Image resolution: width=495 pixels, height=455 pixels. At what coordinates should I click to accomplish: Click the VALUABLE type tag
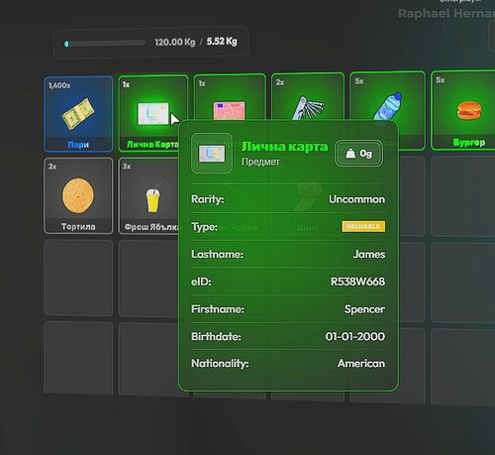[363, 226]
